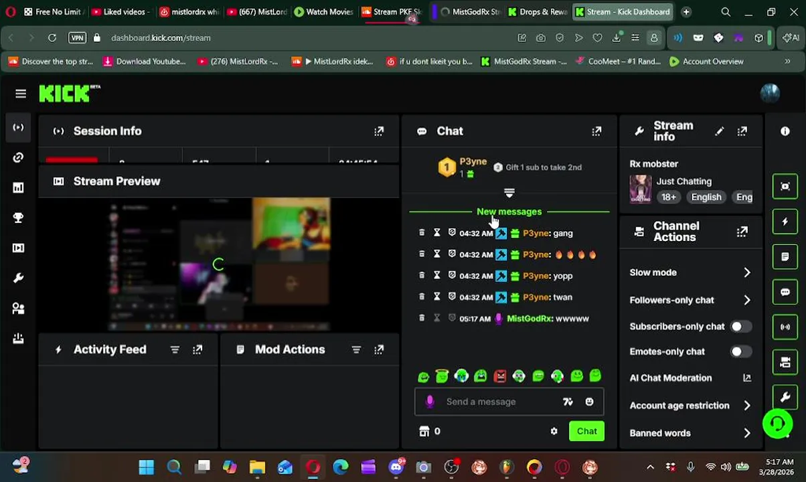Open the emoji picker in message box
The image size is (806, 482).
tap(589, 402)
